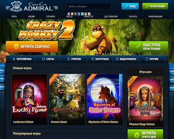
Task: Click ИГРАТЬ СЕЙЧАС! on the banner
Action: pos(32,47)
